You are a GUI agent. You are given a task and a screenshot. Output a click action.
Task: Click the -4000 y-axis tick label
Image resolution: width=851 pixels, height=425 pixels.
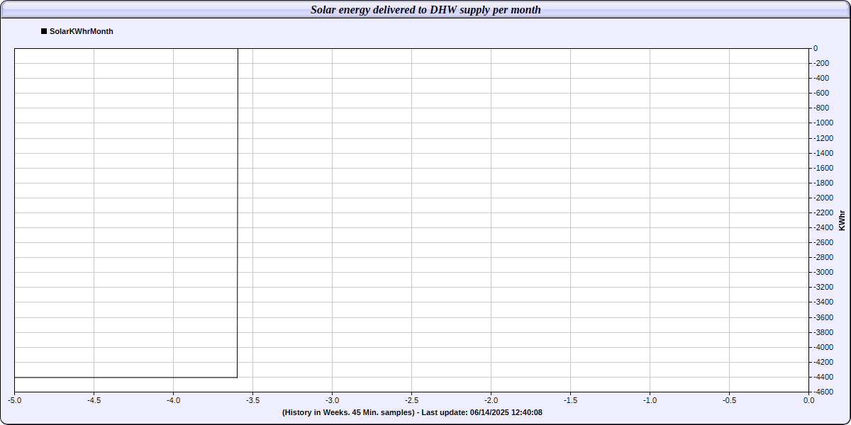coord(823,347)
